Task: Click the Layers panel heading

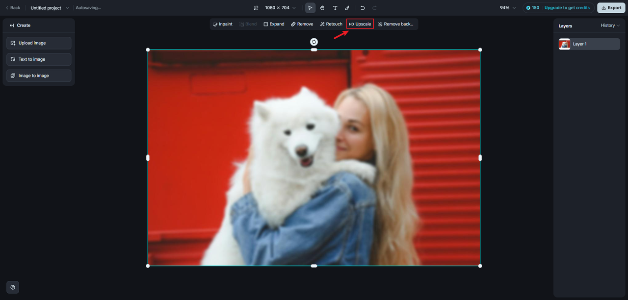Action: (565, 26)
